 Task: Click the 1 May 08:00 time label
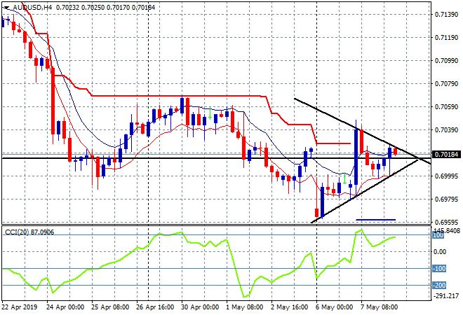click(x=245, y=307)
